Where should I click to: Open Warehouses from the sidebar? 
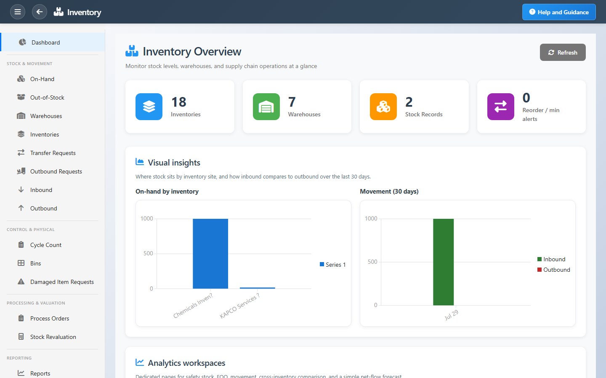tap(53, 116)
